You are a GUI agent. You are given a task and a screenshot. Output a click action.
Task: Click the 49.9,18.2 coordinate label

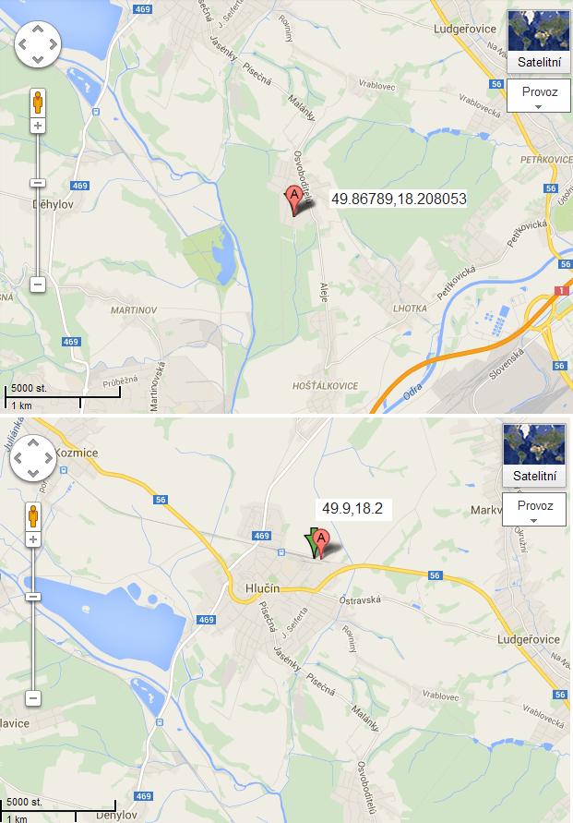(x=352, y=508)
